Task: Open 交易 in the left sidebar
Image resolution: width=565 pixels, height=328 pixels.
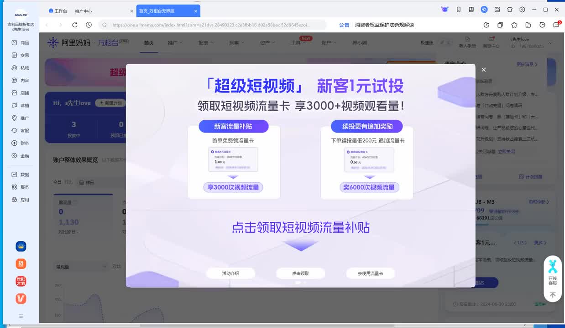Action: click(21, 55)
